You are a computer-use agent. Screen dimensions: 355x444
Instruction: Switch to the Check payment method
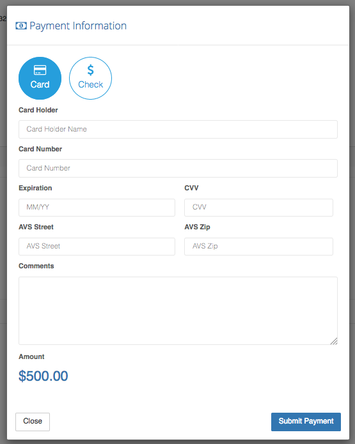90,78
